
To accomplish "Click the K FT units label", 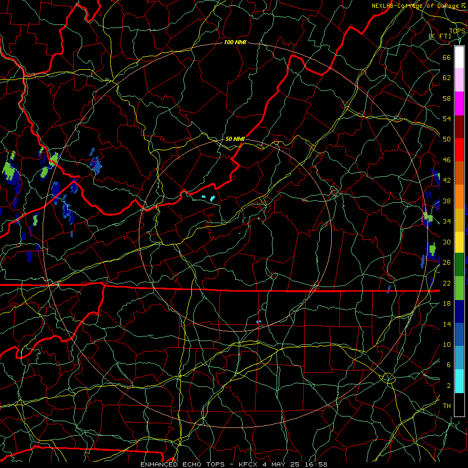I will point(439,36).
